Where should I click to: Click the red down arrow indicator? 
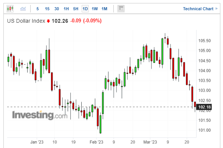click(48, 21)
